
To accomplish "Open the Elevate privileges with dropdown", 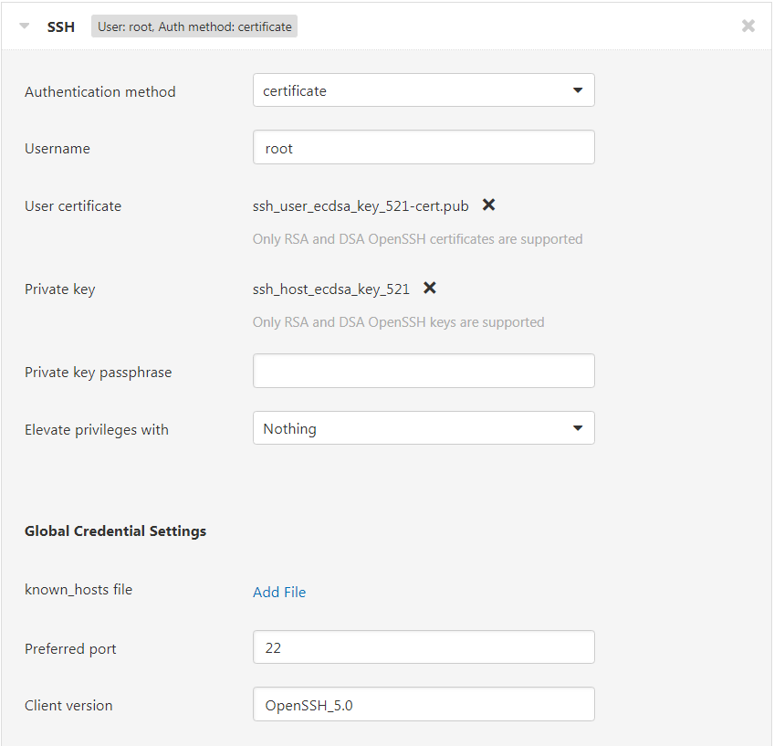I will tap(424, 428).
